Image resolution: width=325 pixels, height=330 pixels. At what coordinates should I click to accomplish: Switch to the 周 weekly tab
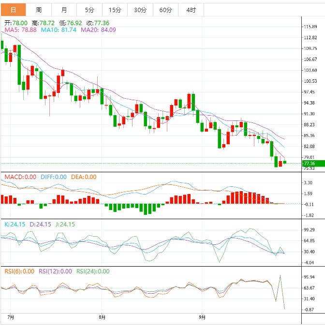39,10
